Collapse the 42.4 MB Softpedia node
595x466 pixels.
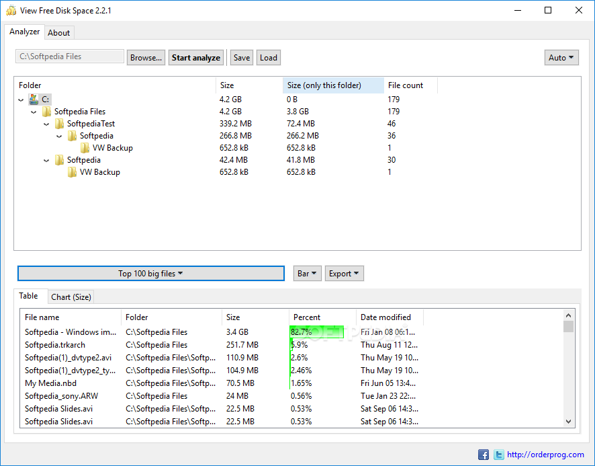tap(46, 161)
